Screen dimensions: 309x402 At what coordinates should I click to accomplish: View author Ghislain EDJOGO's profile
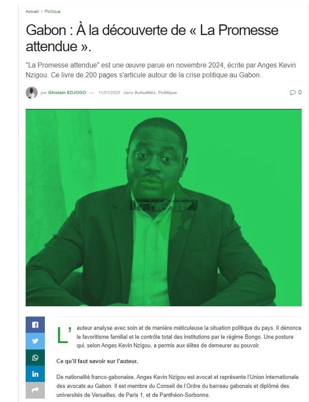coord(67,93)
